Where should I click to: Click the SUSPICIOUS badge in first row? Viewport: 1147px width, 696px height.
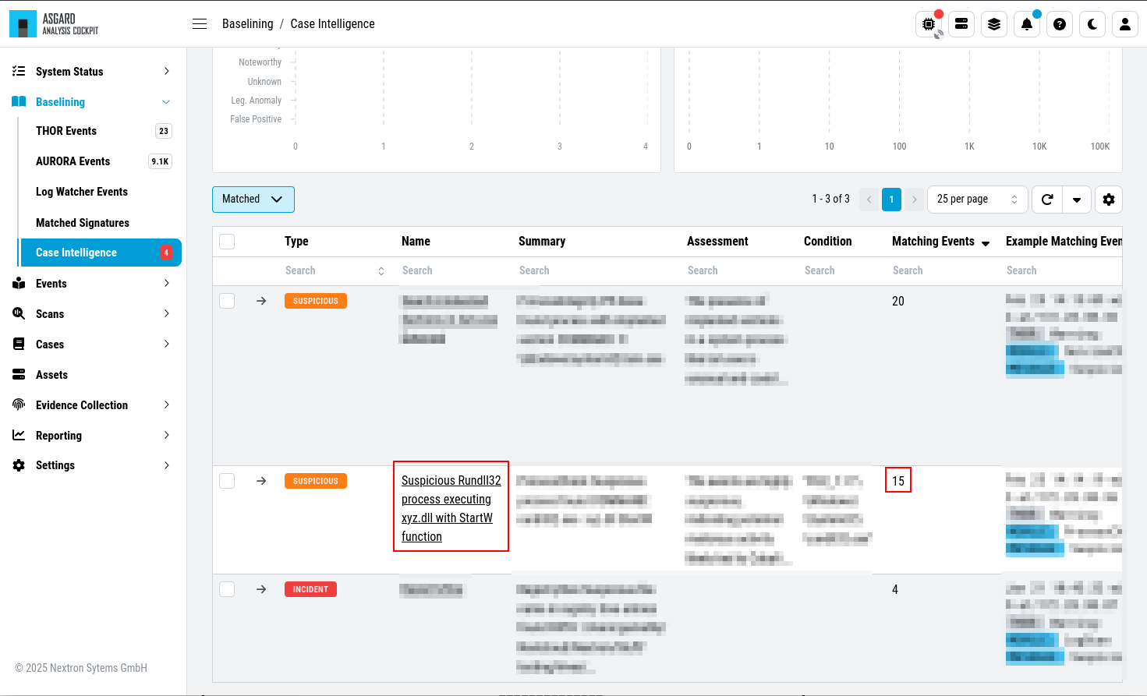pyautogui.click(x=316, y=301)
